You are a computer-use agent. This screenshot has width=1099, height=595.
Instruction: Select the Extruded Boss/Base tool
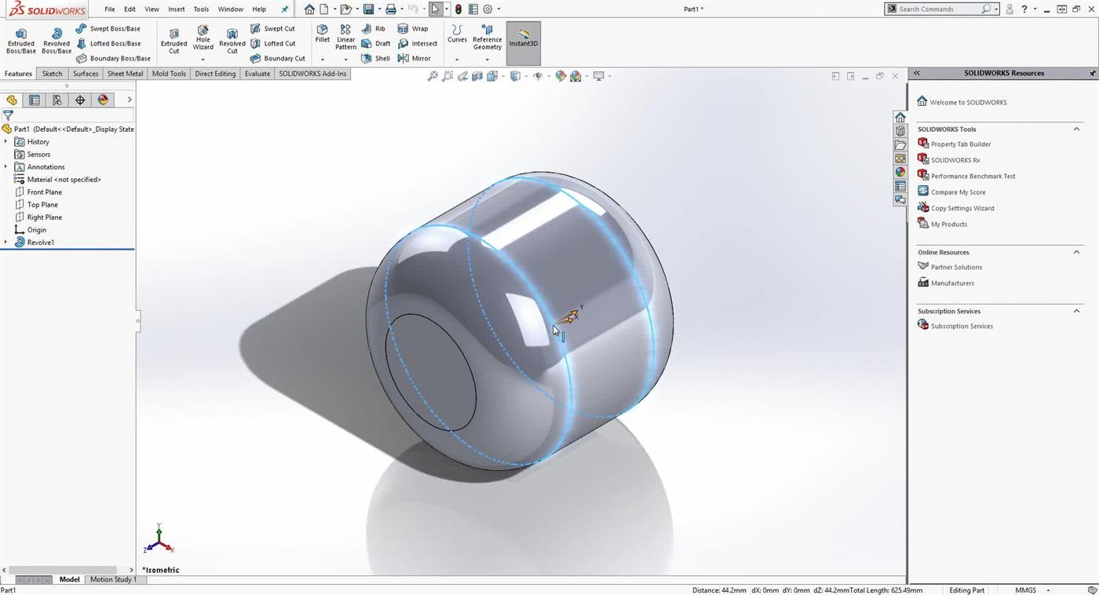21,41
